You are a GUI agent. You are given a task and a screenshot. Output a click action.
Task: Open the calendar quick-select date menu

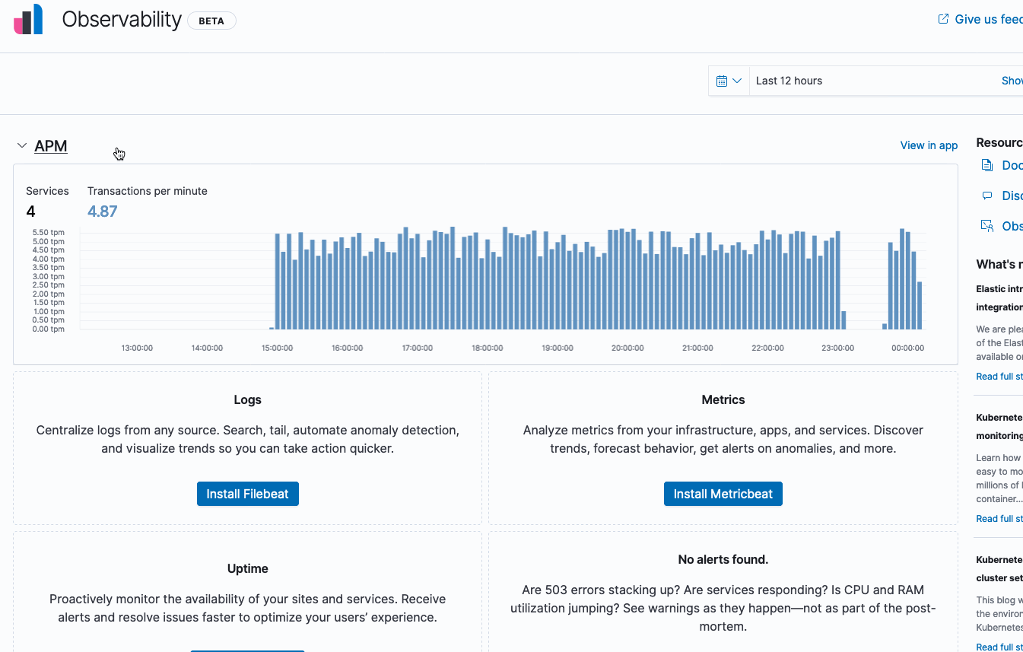[729, 81]
